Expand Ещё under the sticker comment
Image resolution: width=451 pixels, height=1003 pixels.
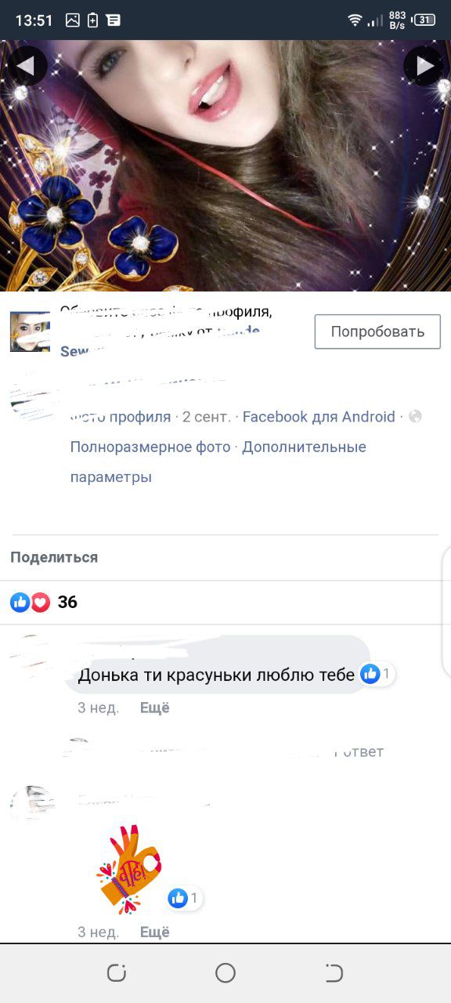pos(155,932)
